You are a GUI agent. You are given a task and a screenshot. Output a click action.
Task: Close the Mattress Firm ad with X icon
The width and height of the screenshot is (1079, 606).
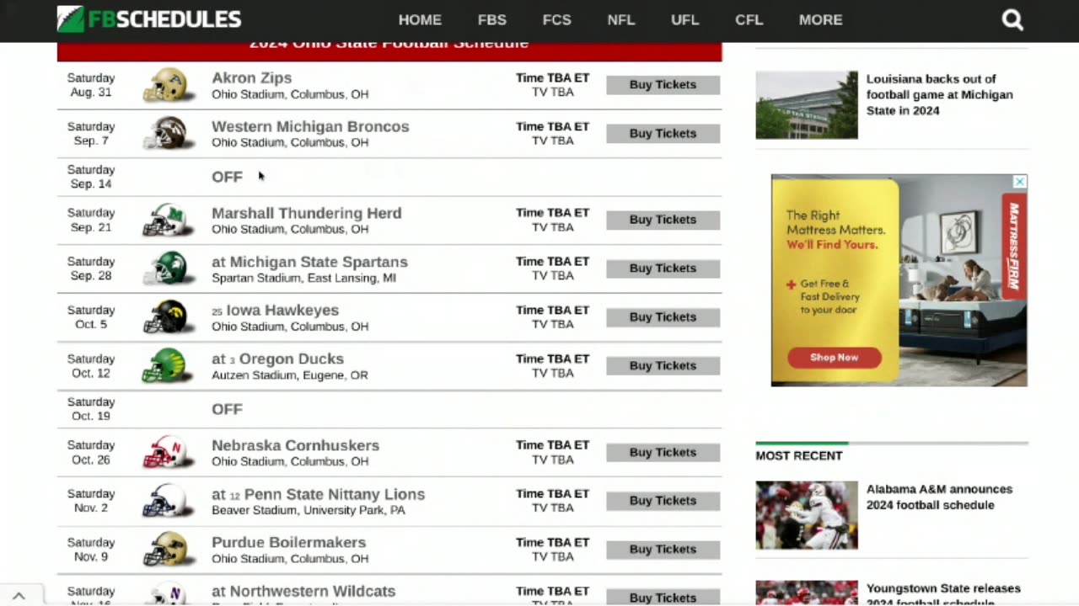1019,182
